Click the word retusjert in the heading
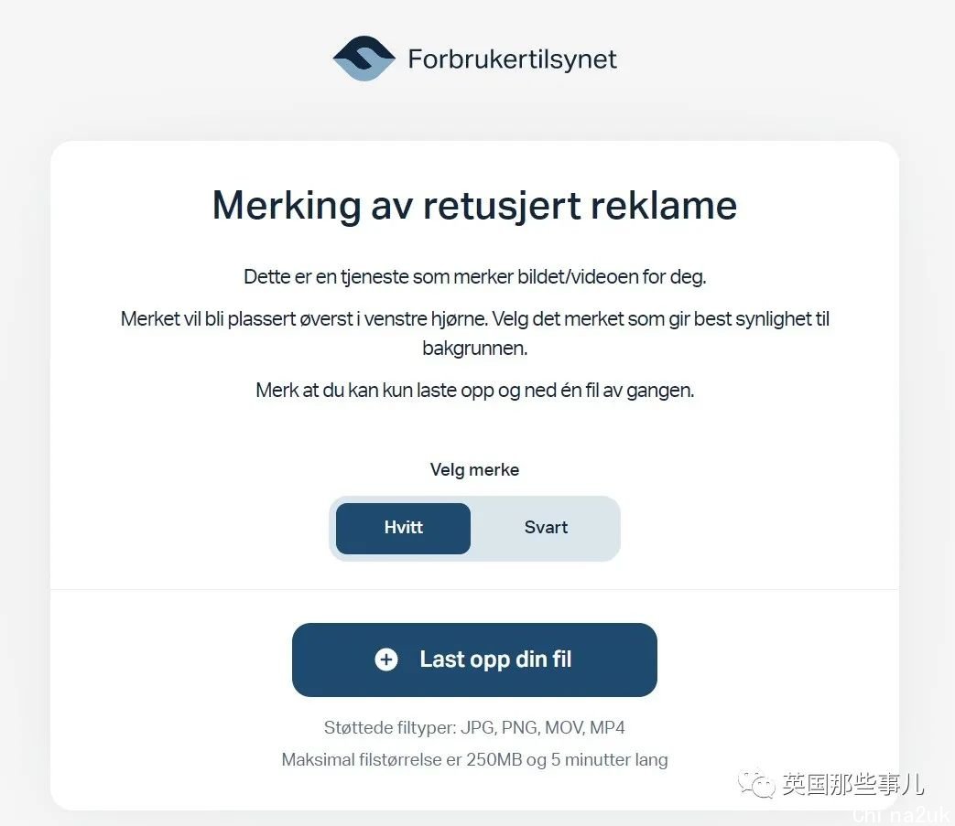Image resolution: width=955 pixels, height=826 pixels. click(x=503, y=206)
